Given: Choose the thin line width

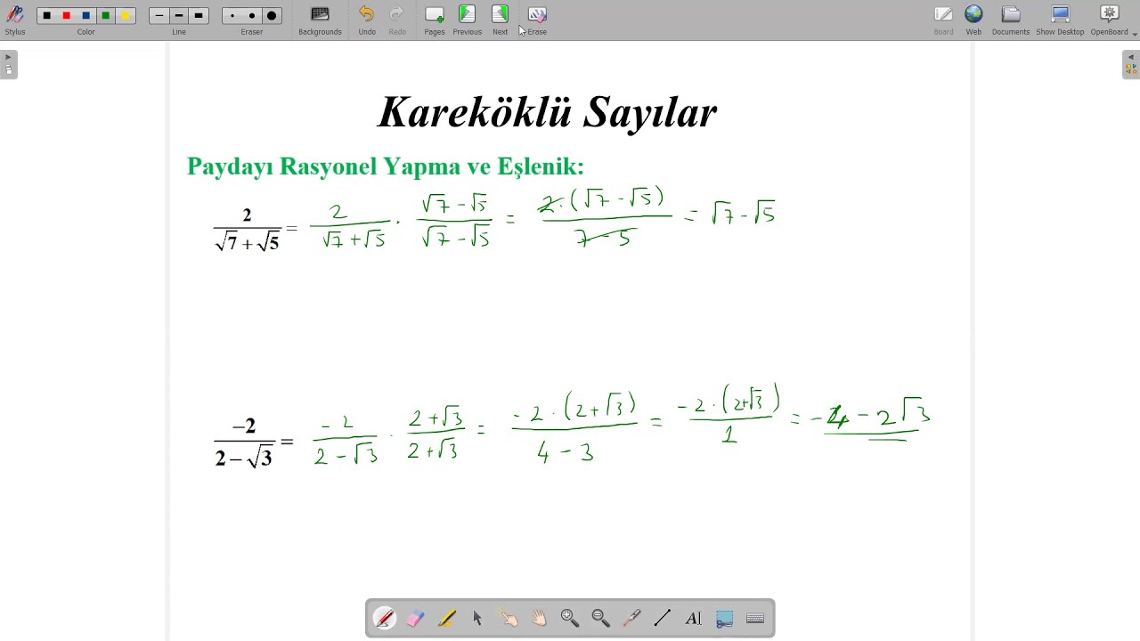Looking at the screenshot, I should [159, 16].
